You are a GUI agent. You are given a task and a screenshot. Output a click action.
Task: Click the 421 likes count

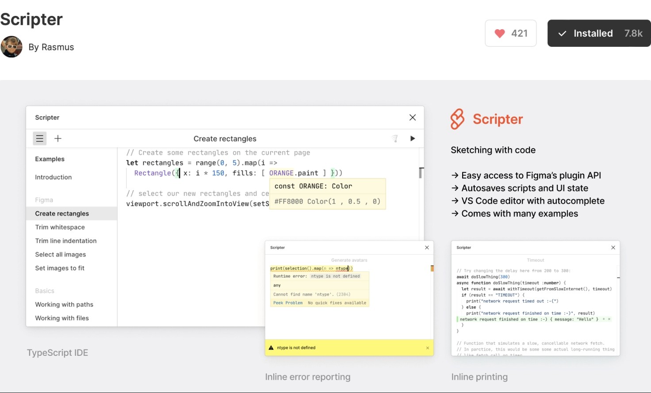pos(519,34)
